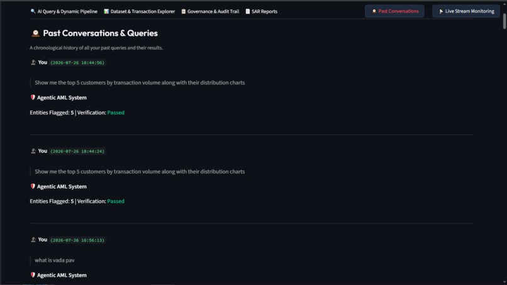Click the query text under 18:44:24
507x285 pixels.
pyautogui.click(x=140, y=171)
